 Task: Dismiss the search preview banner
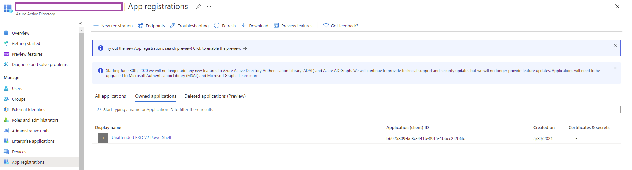(x=615, y=45)
